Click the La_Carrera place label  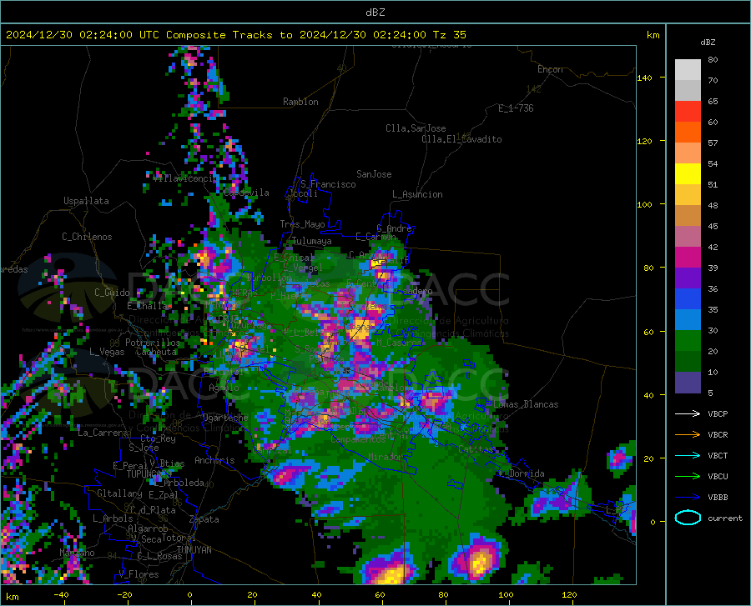(x=103, y=433)
